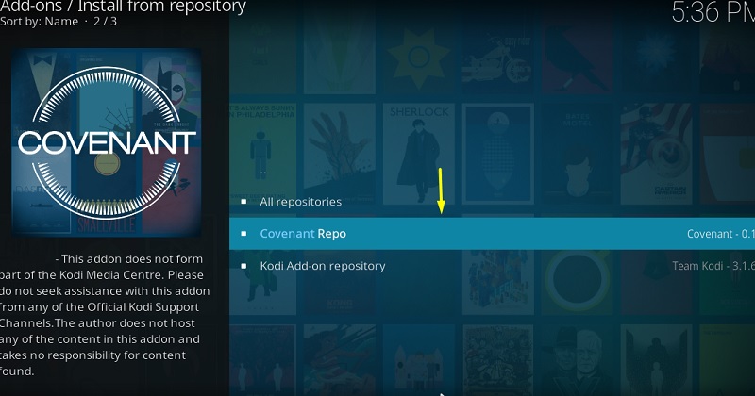Click the Bates Motel poster
Screen dimensions: 755x396
click(577, 154)
